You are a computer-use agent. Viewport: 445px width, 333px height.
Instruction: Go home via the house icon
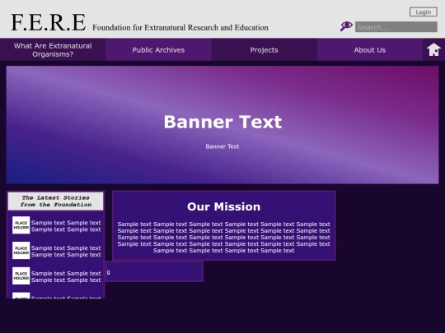pyautogui.click(x=433, y=49)
